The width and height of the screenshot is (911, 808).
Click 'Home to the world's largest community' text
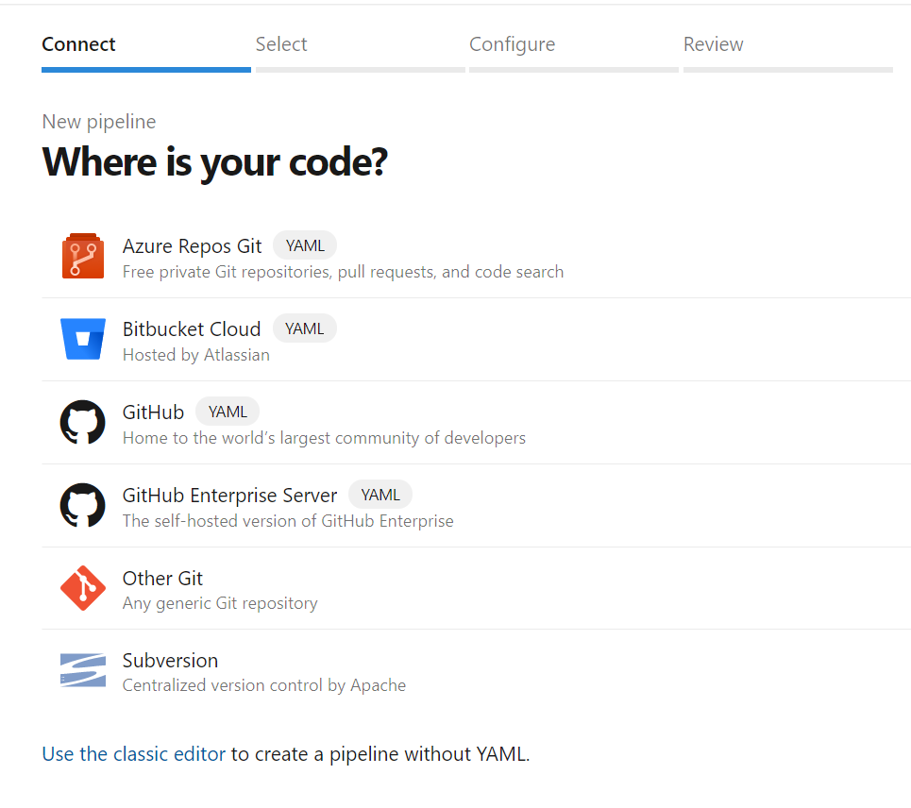tap(324, 438)
